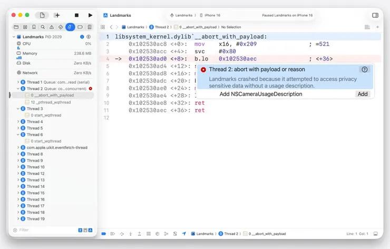This screenshot has width=390, height=249.
Task: Go back in editor history
Action: pos(111,27)
